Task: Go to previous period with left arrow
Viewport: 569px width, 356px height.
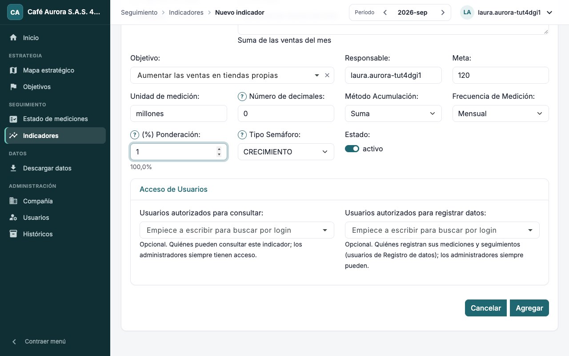Action: click(385, 12)
